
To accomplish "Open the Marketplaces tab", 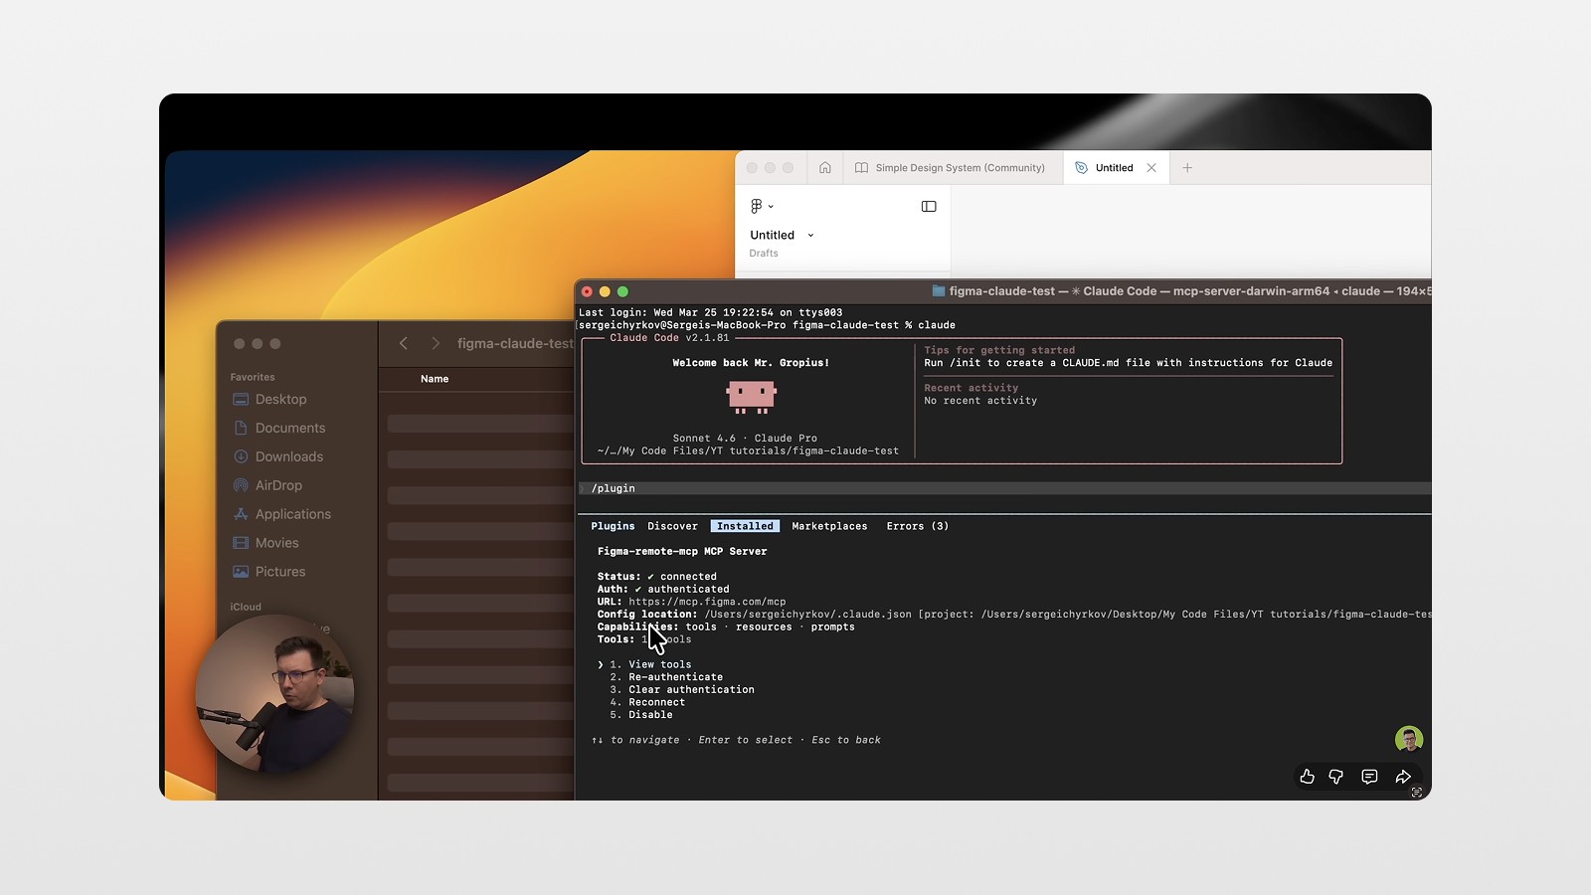I will [x=829, y=526].
